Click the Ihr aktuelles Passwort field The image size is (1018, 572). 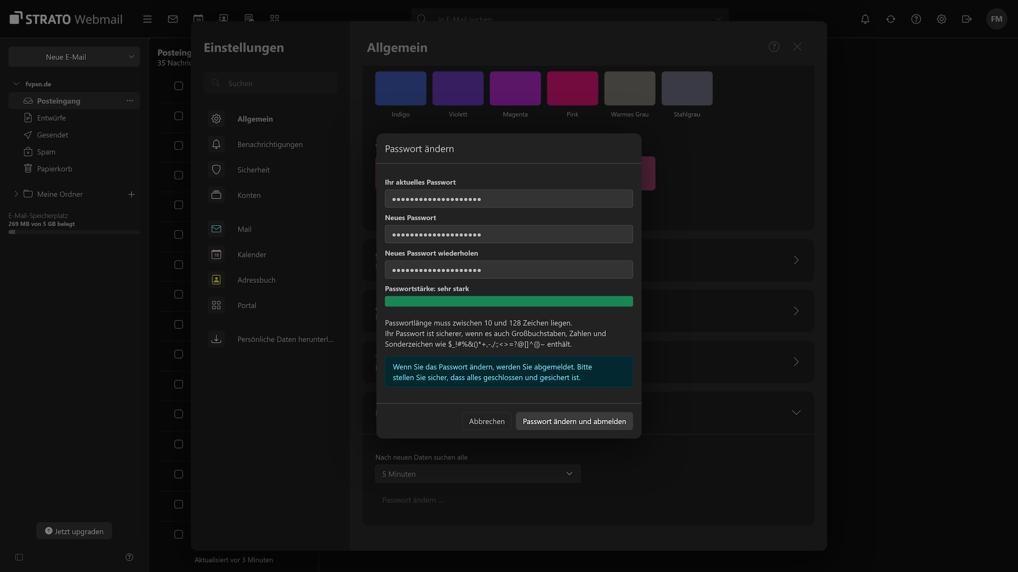click(x=509, y=199)
